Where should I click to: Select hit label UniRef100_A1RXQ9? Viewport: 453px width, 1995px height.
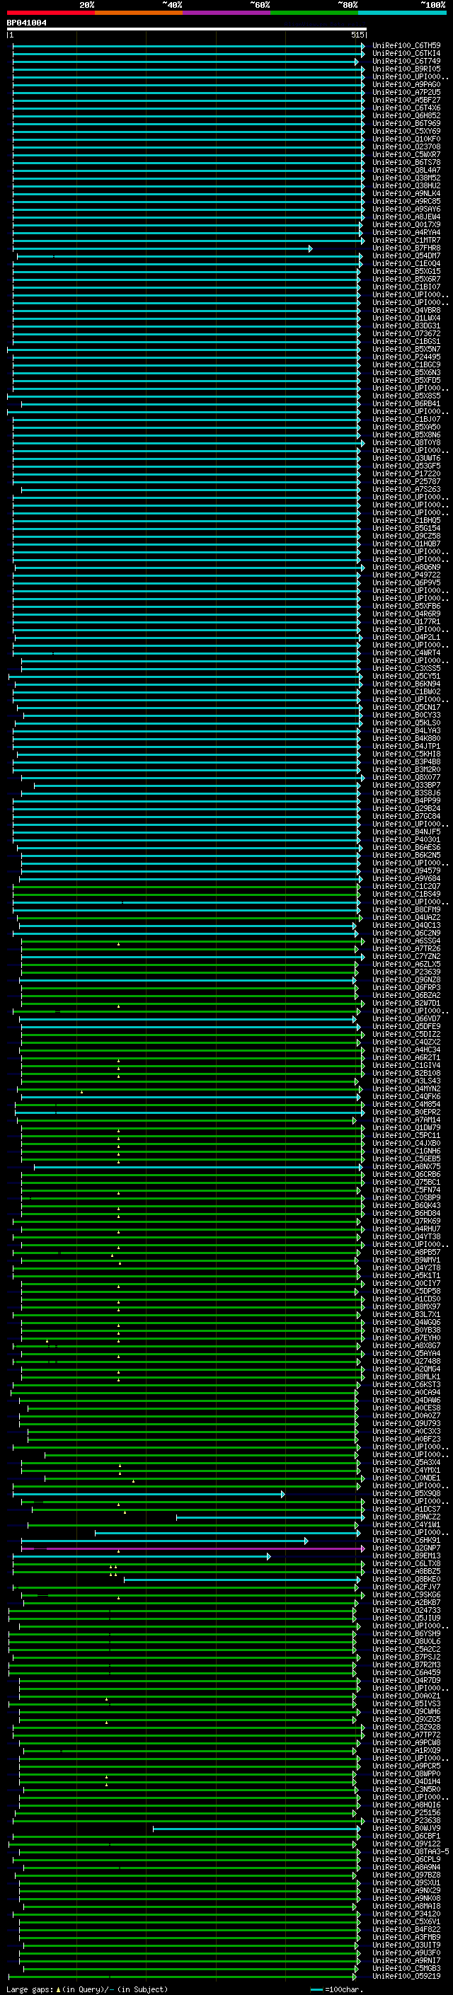pos(406,1750)
